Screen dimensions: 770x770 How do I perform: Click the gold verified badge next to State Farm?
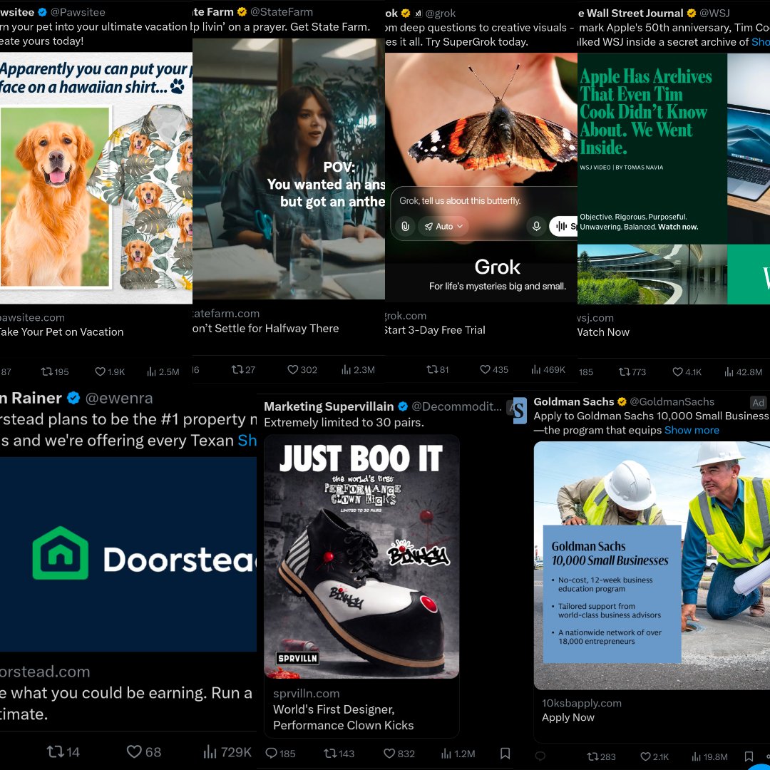tap(242, 11)
